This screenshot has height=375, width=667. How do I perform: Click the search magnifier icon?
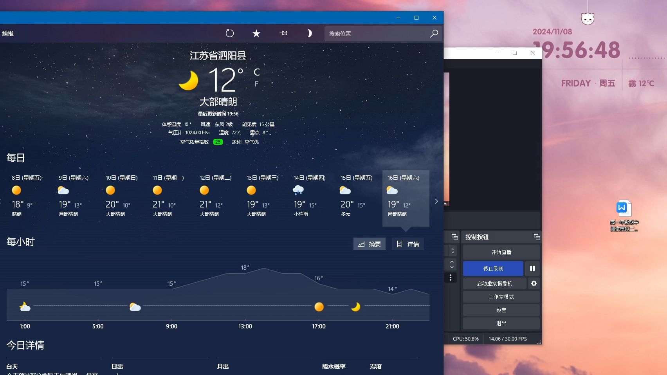[434, 34]
